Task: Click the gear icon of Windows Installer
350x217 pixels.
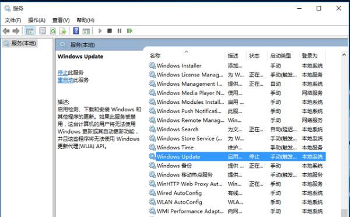Action: [x=152, y=65]
